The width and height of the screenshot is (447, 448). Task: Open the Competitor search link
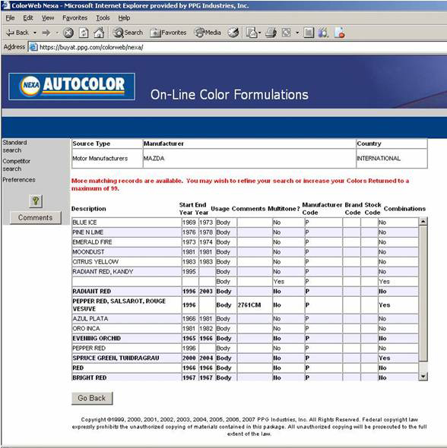pyautogui.click(x=16, y=165)
